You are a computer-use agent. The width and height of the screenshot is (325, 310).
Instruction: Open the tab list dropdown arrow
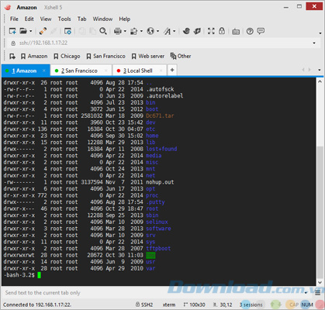pyautogui.click(x=320, y=70)
